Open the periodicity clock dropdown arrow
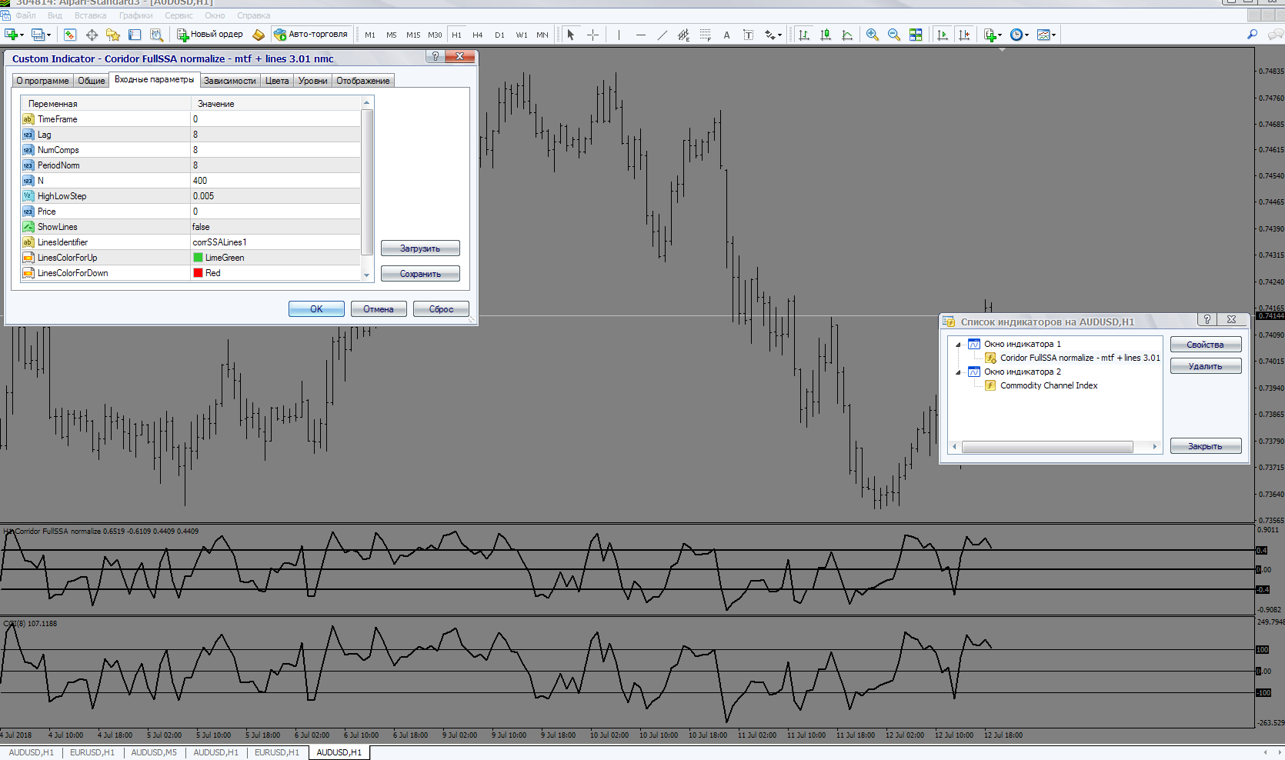1285x760 pixels. [1026, 35]
